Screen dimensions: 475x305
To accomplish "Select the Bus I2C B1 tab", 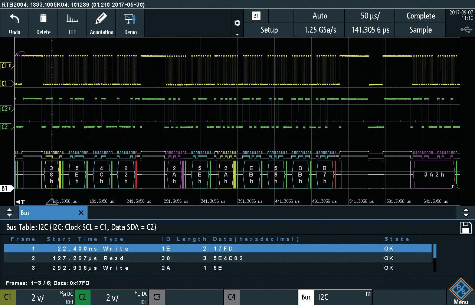I will (x=335, y=297).
